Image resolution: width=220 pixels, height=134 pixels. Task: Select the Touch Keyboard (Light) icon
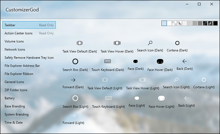click(108, 98)
